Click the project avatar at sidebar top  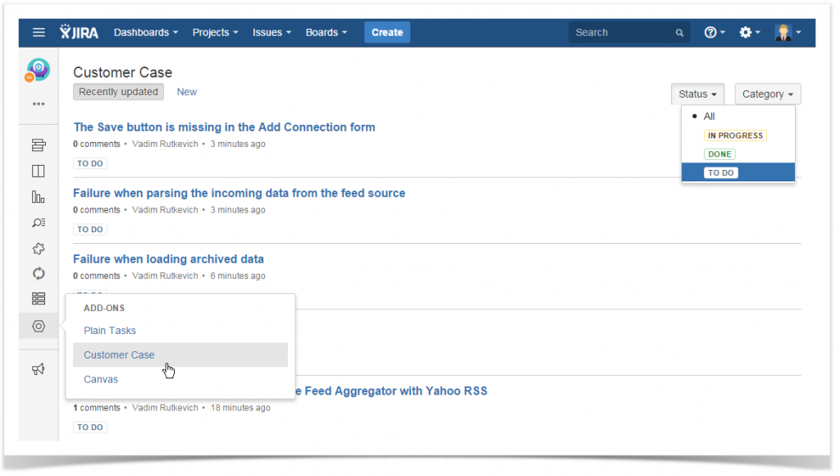[x=39, y=70]
